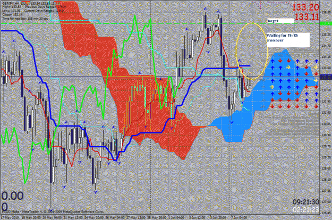Click the 132.50 price axis label
This screenshot has width=332, height=220.
tap(326, 90)
